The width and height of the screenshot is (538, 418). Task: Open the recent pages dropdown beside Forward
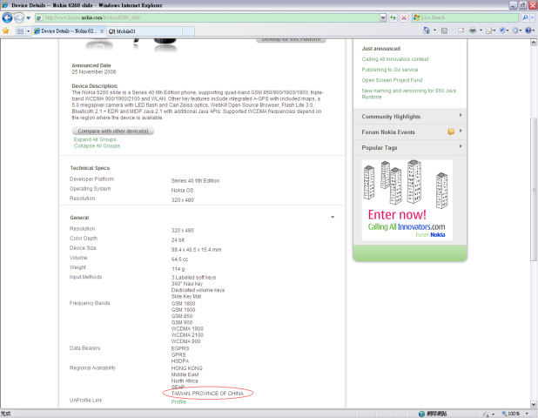click(x=29, y=17)
